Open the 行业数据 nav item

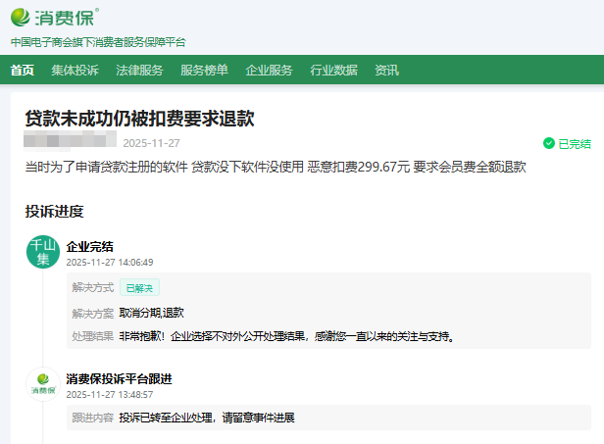click(333, 71)
